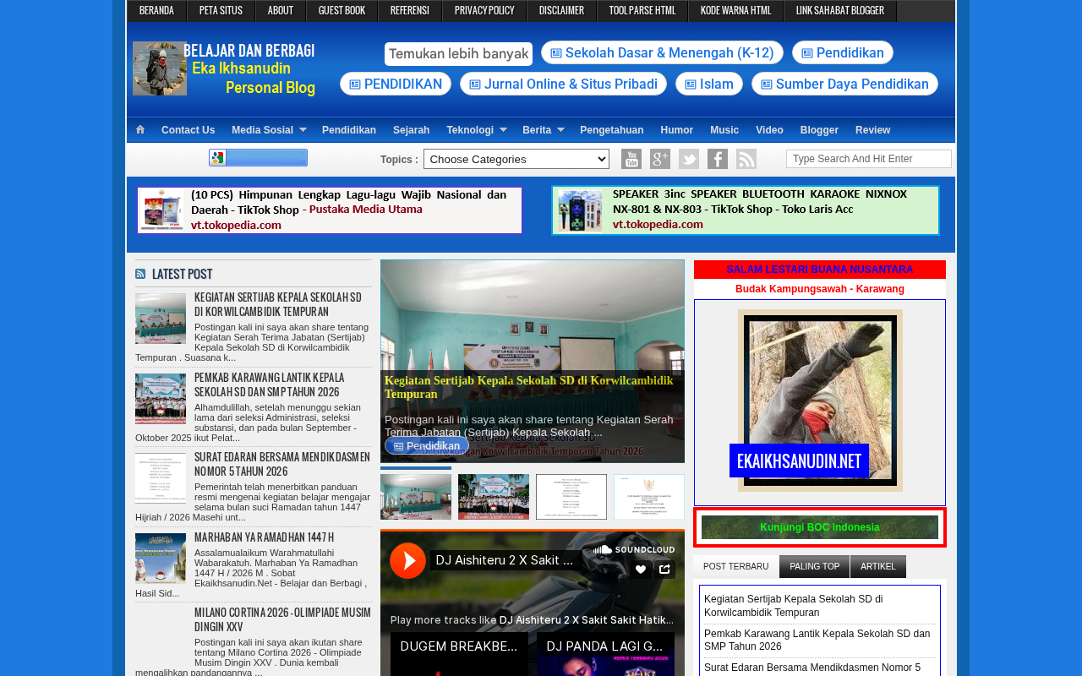
Task: Open the Pendidikan navigation link
Action: coord(349,130)
